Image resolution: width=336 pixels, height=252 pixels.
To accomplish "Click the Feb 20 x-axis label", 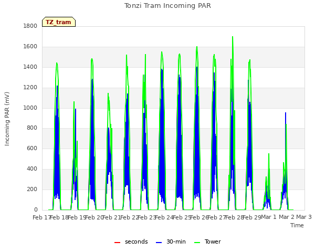I will pos(94,217).
